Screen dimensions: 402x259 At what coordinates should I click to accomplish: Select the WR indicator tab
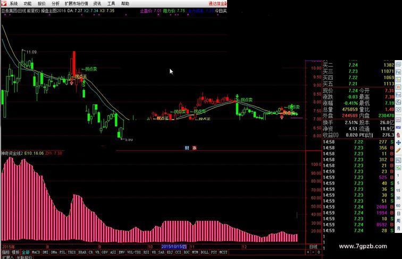pos(154,252)
